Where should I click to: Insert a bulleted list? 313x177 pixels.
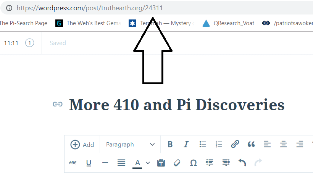(203, 145)
